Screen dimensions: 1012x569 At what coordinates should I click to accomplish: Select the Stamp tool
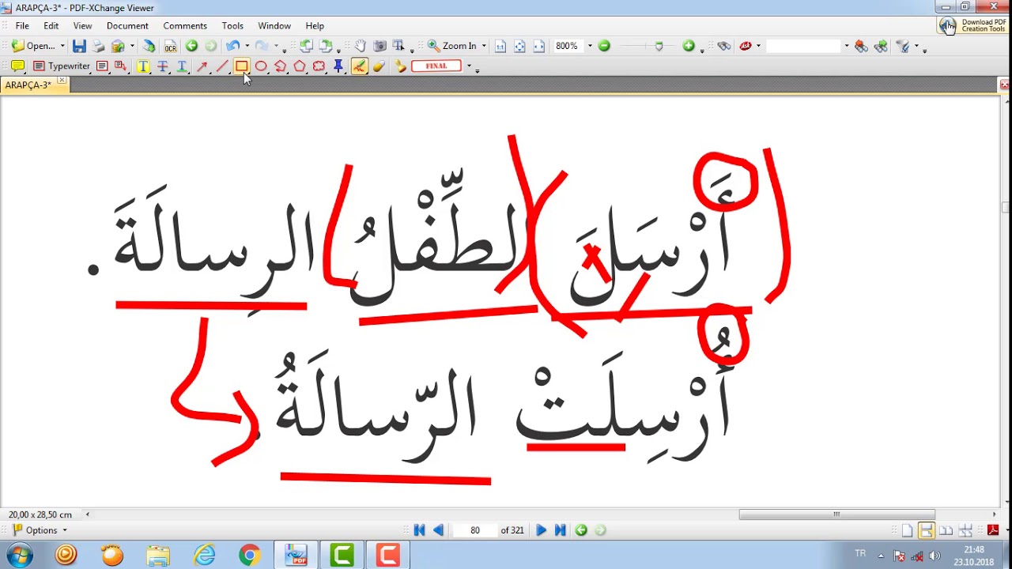(x=401, y=66)
